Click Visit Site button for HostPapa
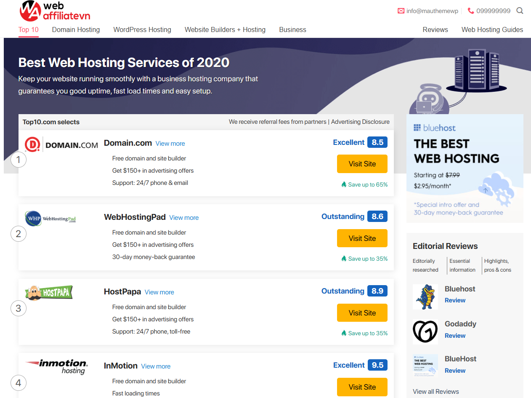531x398 pixels. click(x=362, y=313)
